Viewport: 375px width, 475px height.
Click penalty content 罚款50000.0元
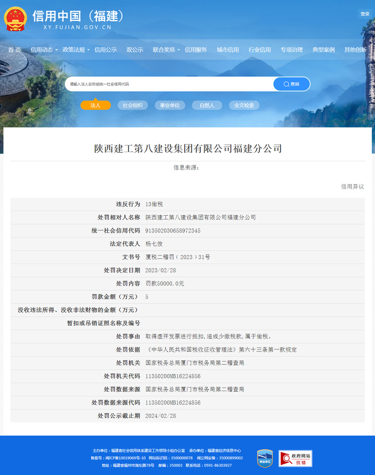click(x=164, y=283)
